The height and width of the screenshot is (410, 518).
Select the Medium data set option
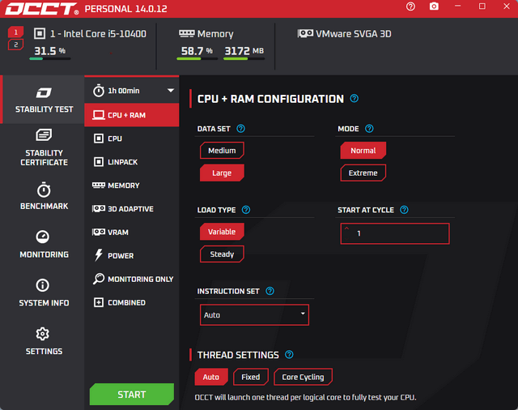[222, 151]
